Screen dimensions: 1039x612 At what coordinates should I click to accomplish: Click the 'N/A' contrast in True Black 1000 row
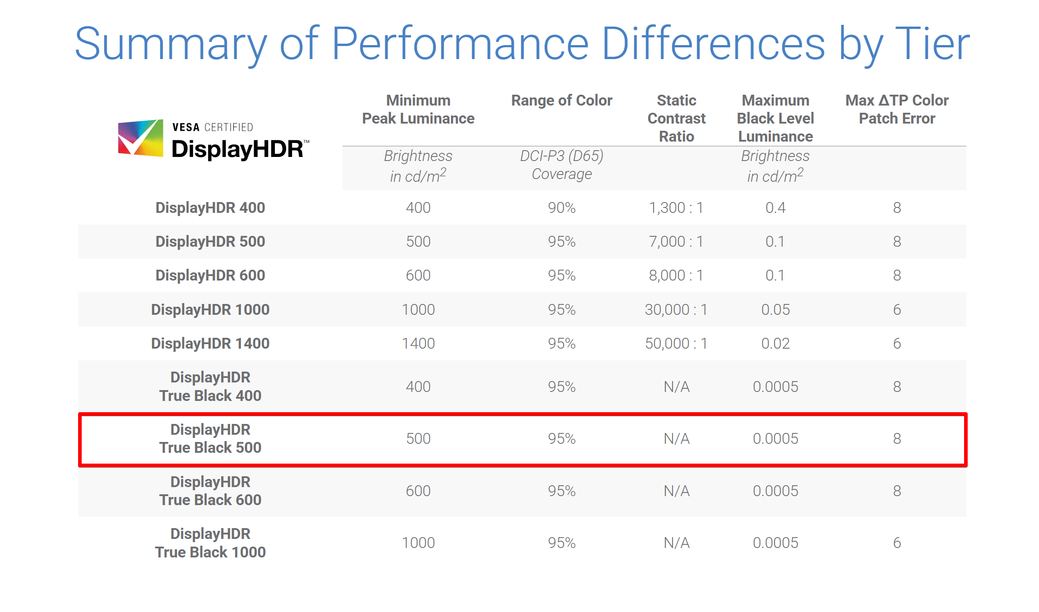click(x=677, y=543)
